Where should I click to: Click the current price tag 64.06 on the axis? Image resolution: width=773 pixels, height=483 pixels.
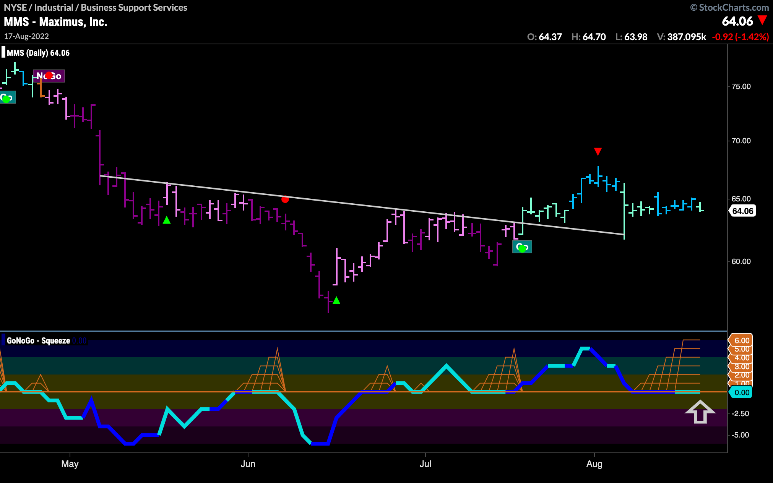click(742, 211)
